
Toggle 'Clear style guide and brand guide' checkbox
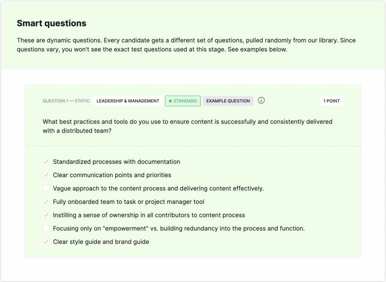[46, 242]
